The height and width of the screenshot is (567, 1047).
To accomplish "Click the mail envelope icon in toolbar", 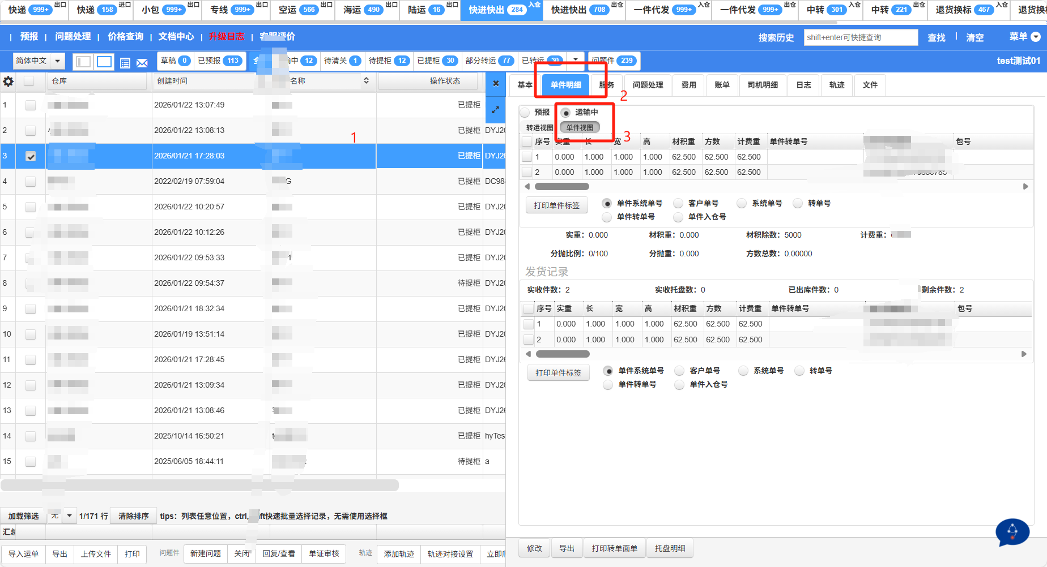I will point(142,63).
